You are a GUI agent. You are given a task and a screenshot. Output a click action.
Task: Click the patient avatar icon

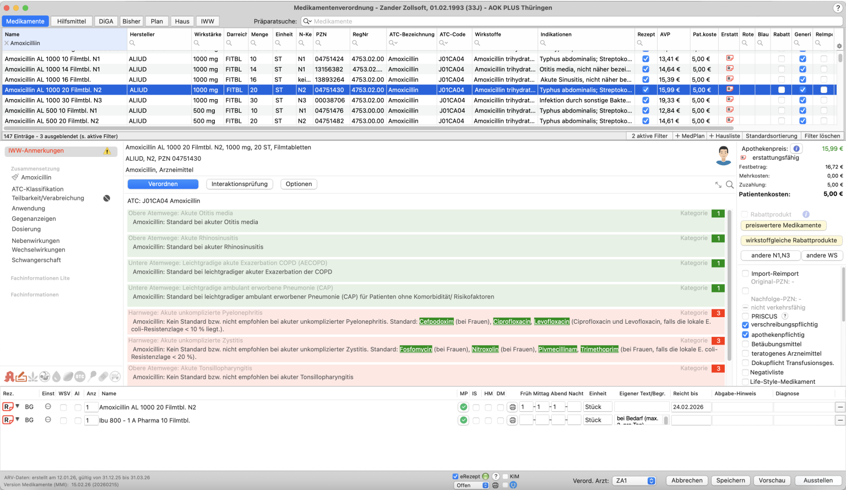pyautogui.click(x=723, y=155)
